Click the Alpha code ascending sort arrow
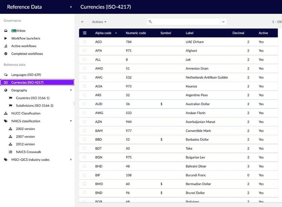 (116, 33)
